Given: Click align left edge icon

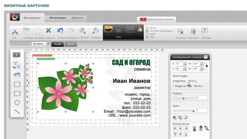Looking at the screenshot, I should click(x=175, y=129).
